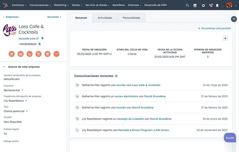
Task: Open the Informes menu
Action: [x=135, y=5]
